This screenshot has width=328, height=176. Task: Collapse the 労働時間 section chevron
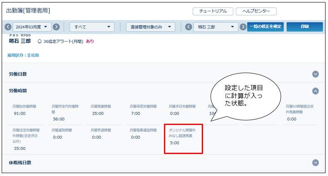point(316,91)
